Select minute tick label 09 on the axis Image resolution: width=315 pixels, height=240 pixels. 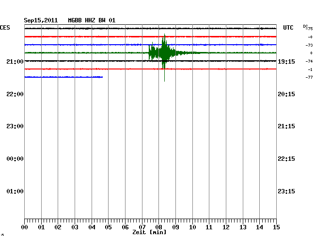175,227
